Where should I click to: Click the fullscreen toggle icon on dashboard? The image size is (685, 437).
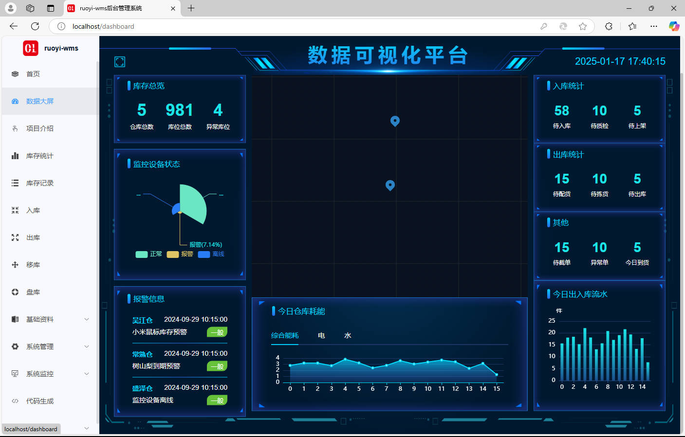point(120,62)
